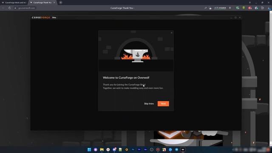
Task: Open the Windows Start menu
Action: tap(89, 150)
